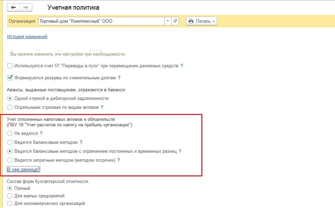Click help icon next to 'Ведется балансовым методом'
Image resolution: width=335 pixels, height=208 pixels.
pos(81,142)
